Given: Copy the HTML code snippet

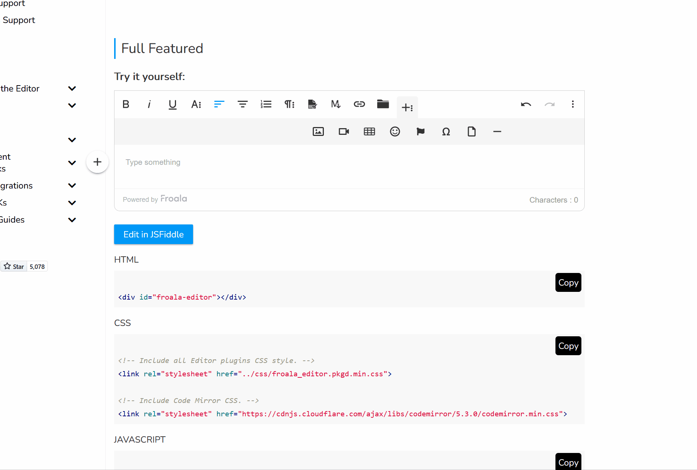Looking at the screenshot, I should coord(568,283).
